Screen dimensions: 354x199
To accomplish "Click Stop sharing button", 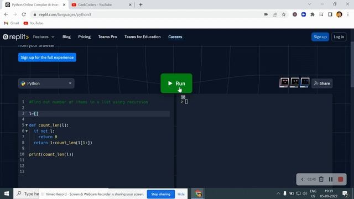I will (161, 194).
